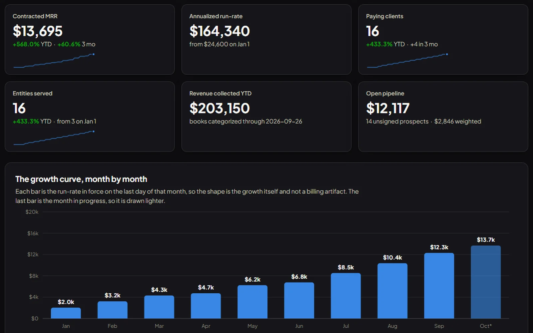Click the Contracted MRR value $13,695

(38, 31)
